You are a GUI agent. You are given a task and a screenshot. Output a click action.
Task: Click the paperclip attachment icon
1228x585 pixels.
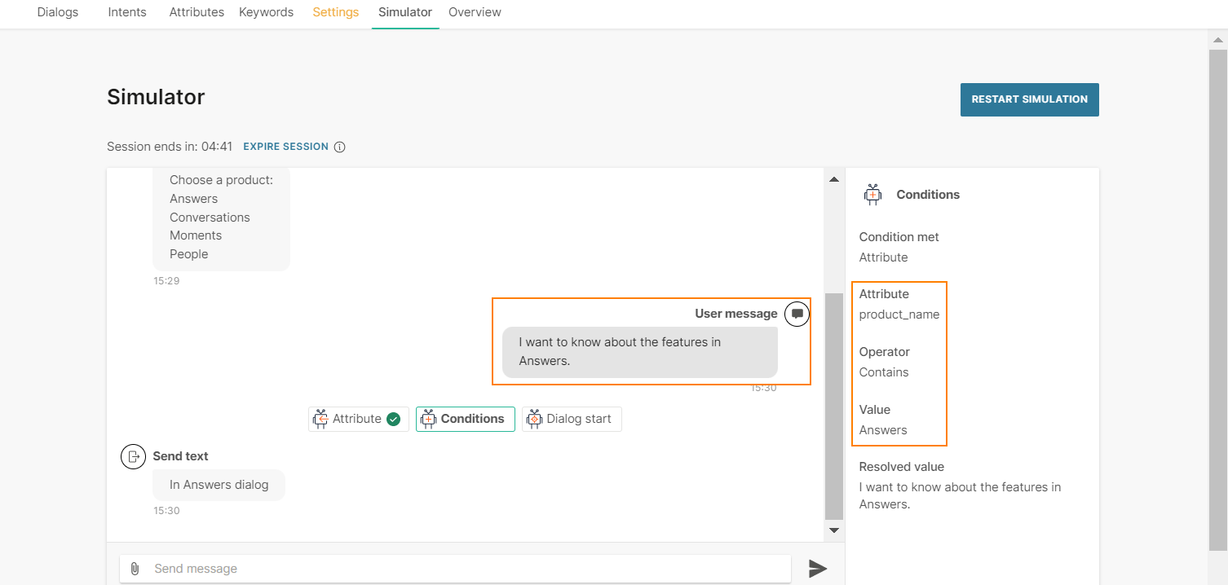[x=135, y=569]
